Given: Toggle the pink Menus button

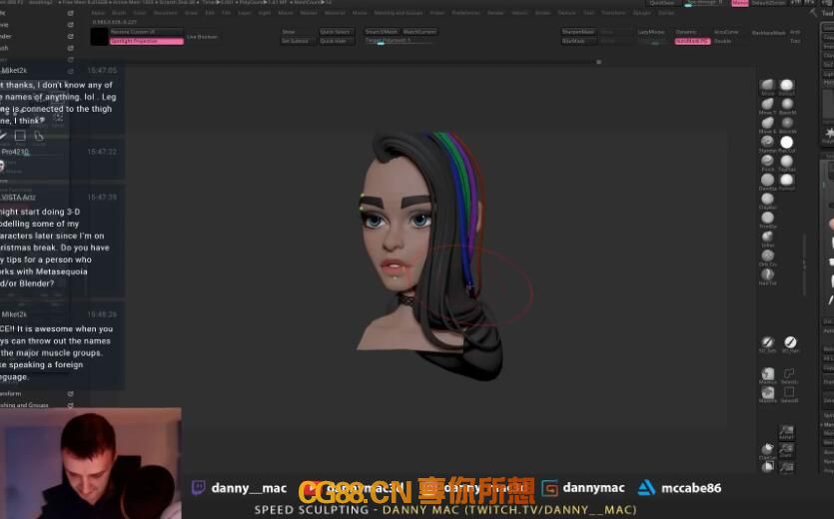Looking at the screenshot, I should (740, 3).
